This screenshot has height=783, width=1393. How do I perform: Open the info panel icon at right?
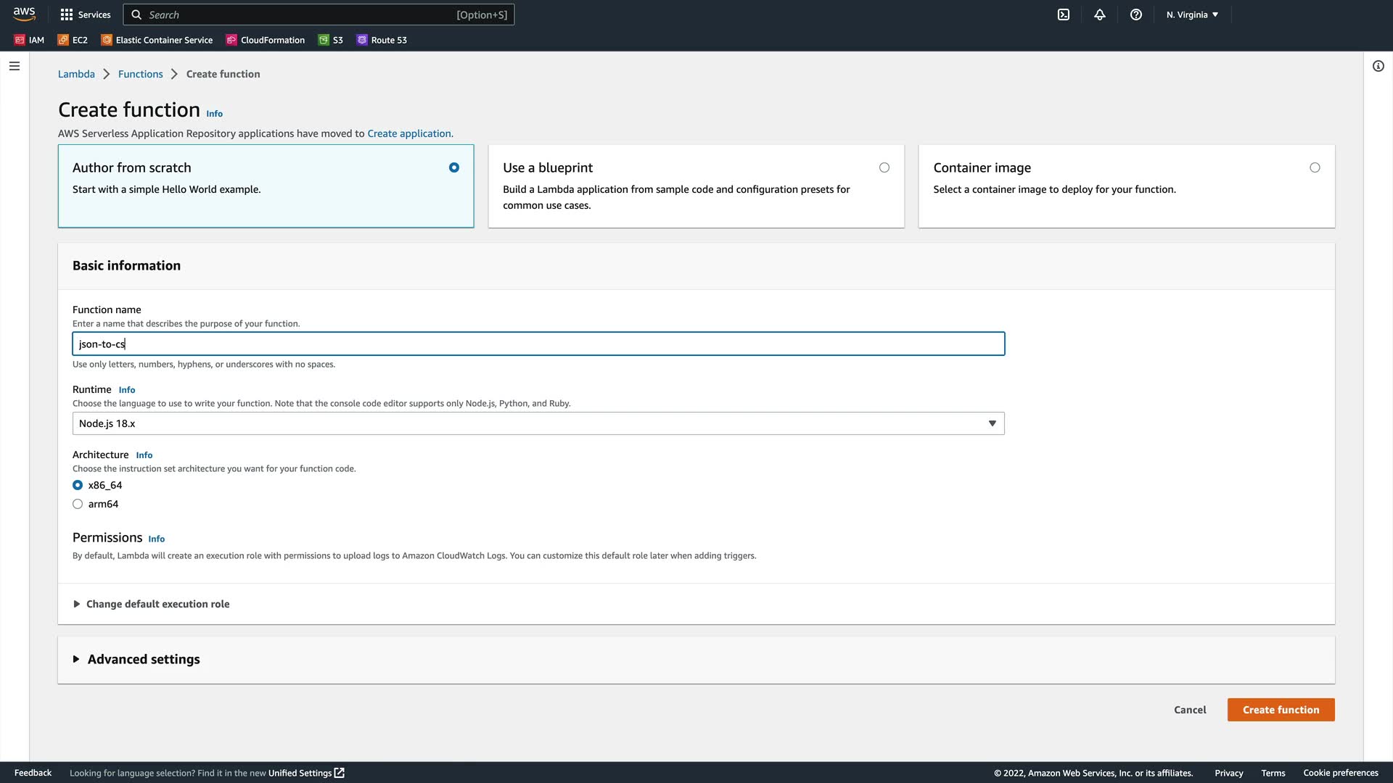pos(1378,66)
